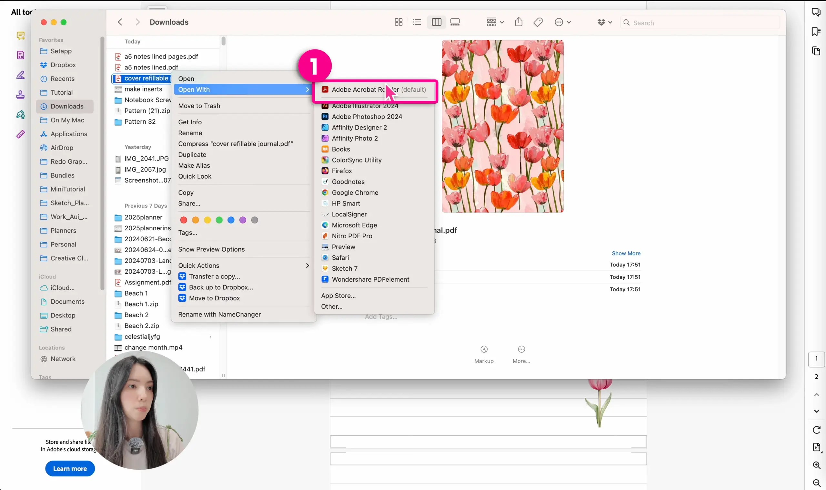Choose Adobe Photoshop 2024 in Open With
The width and height of the screenshot is (826, 490).
(374, 117)
